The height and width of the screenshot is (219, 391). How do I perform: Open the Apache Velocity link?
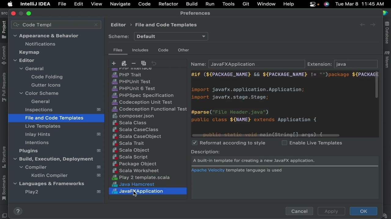[x=208, y=170]
